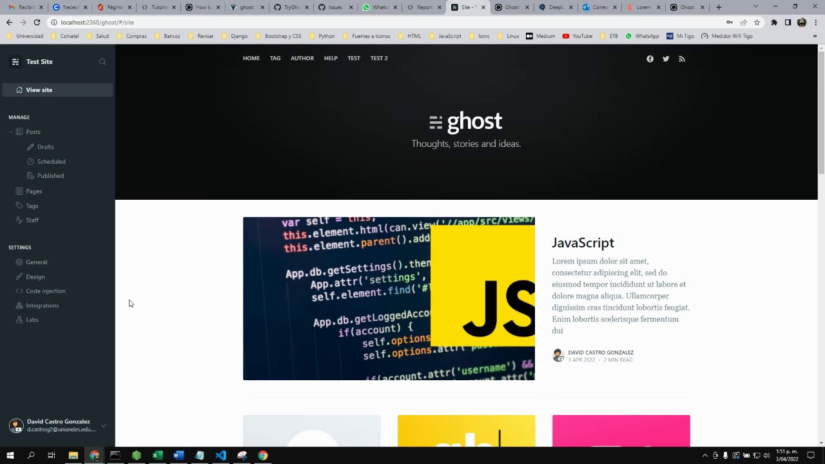Go to Tags in the sidebar
This screenshot has height=464, width=825.
point(32,206)
